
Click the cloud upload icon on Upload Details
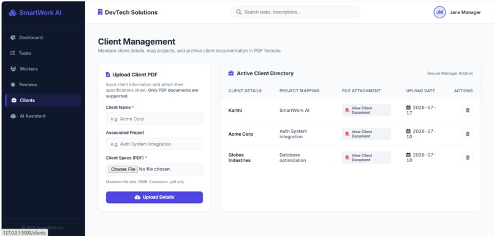point(137,197)
